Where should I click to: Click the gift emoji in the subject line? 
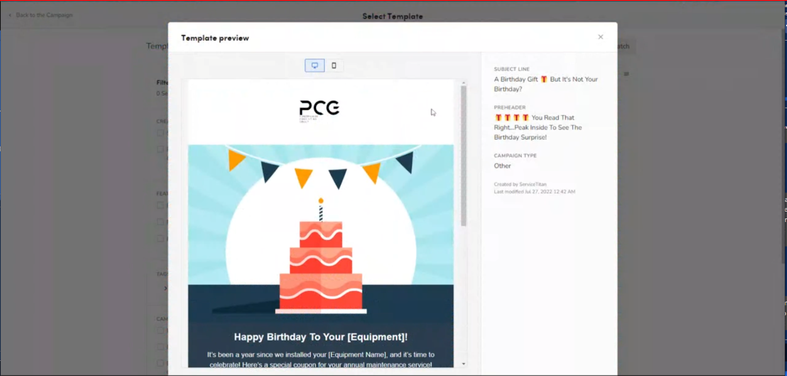point(544,79)
